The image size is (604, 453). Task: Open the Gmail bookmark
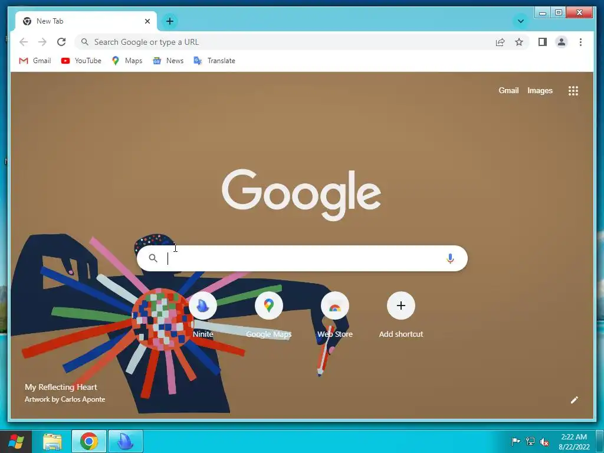click(35, 61)
